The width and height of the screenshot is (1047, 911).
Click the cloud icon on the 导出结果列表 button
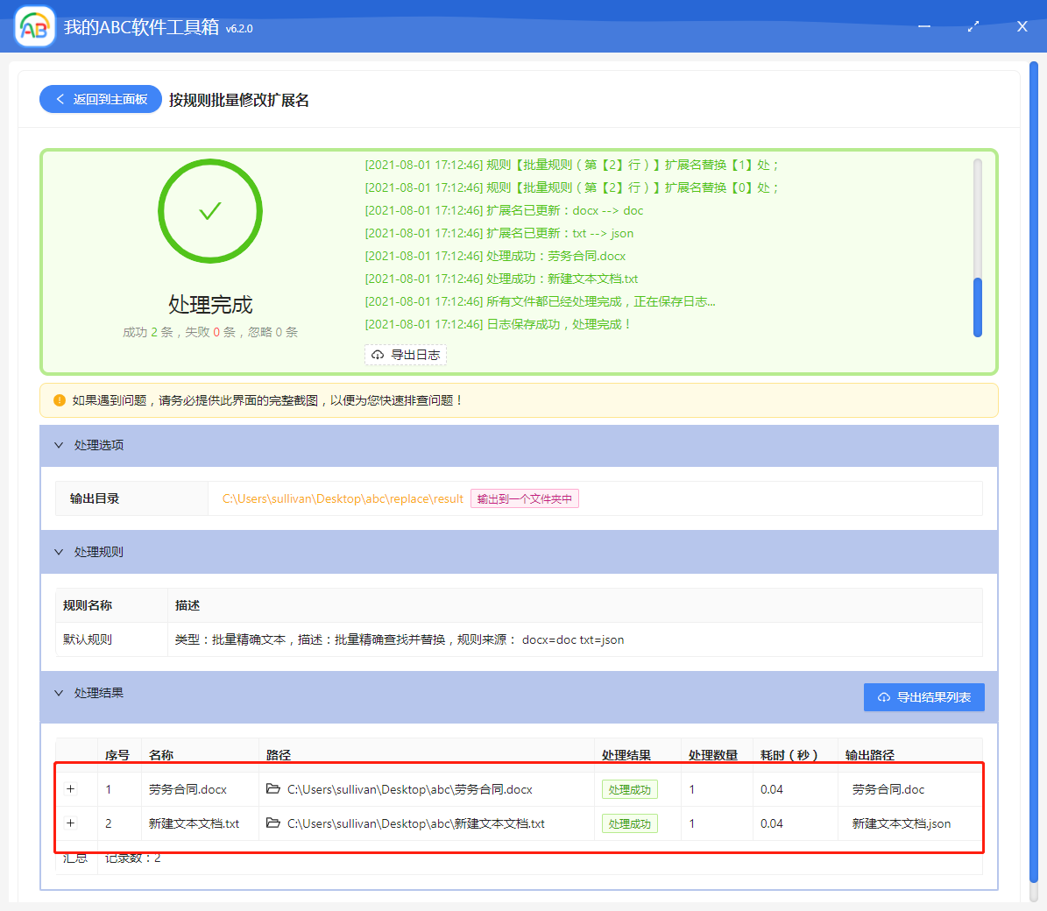[x=885, y=696]
